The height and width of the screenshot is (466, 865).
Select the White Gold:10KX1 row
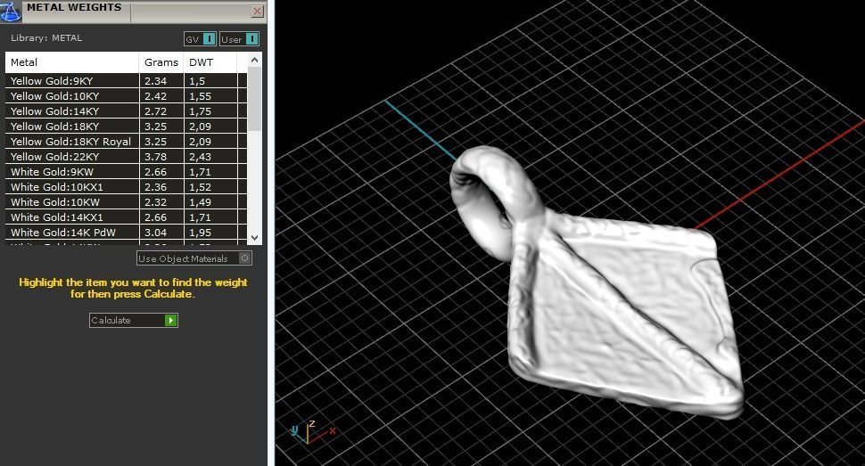(x=127, y=187)
